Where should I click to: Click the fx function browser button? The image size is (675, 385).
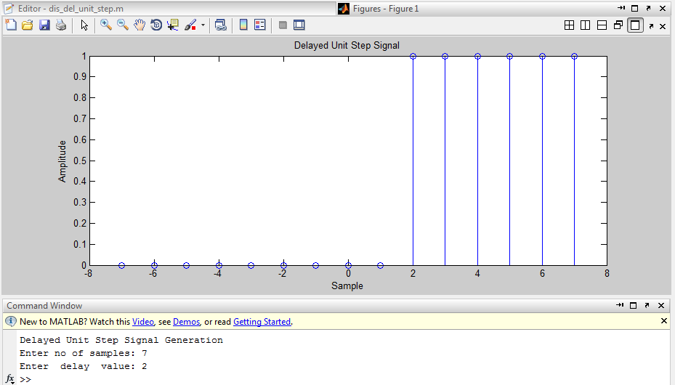(x=10, y=379)
